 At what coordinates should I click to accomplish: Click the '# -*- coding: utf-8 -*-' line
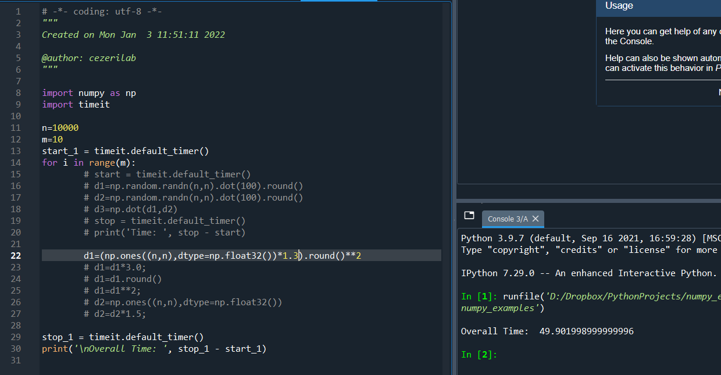click(102, 12)
